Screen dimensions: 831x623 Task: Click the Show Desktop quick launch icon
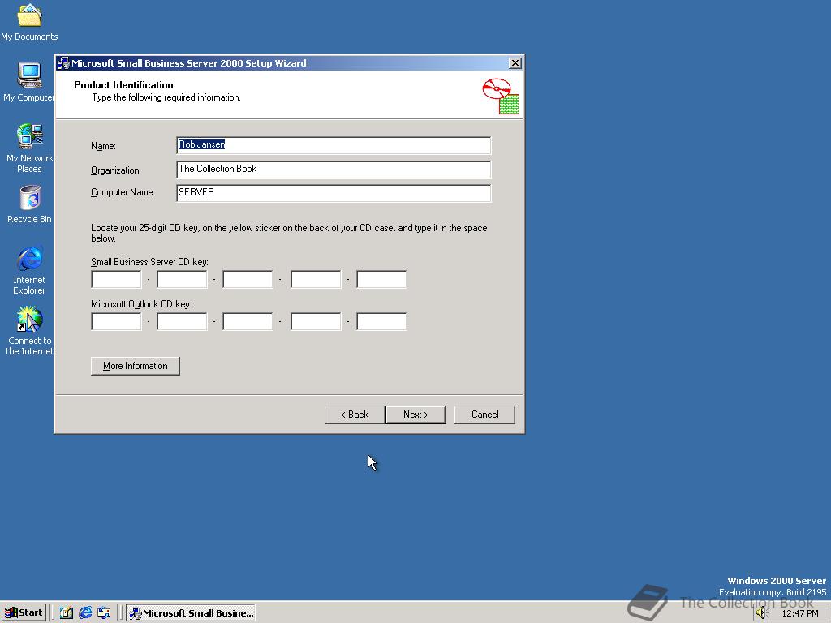67,613
